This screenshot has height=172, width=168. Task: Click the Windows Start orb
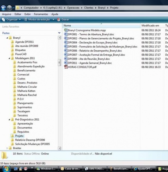tap(6, 169)
